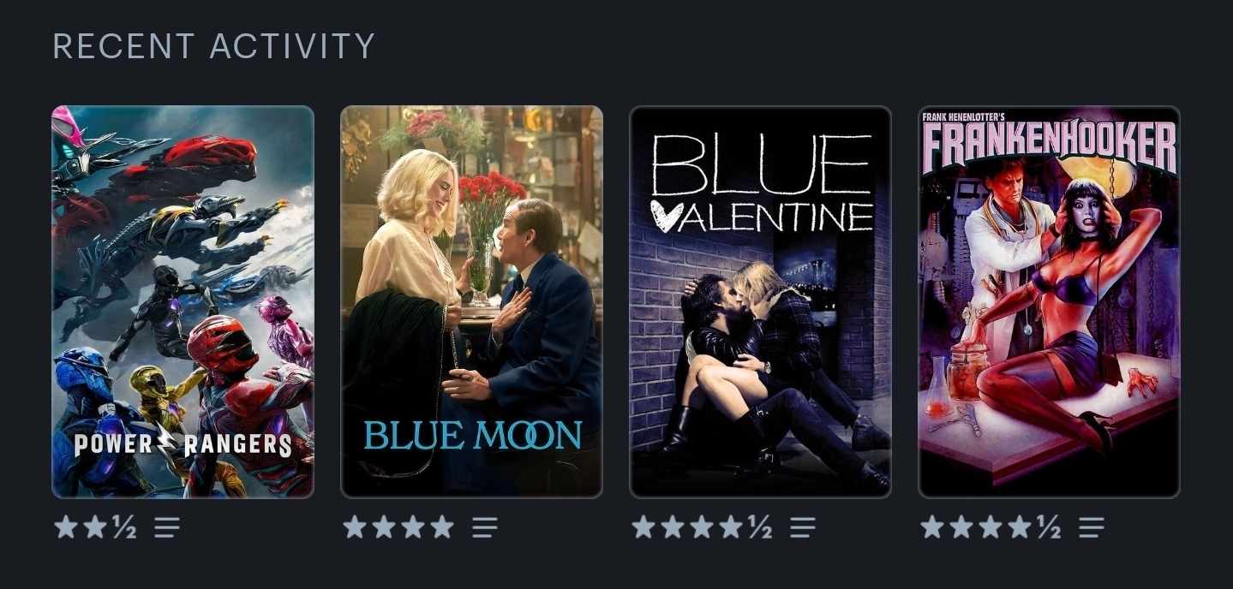Open the review icon under Blue Moon

(485, 527)
